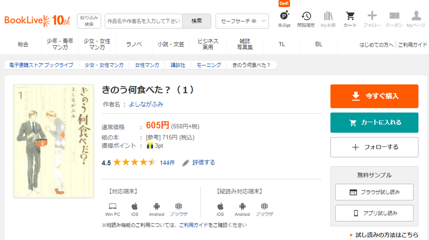The width and height of the screenshot is (429, 240).
Task: Expand the セーフサーチ dropdown
Action: pyautogui.click(x=242, y=21)
